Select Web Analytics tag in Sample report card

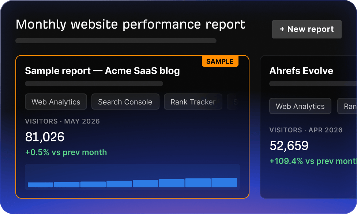[x=56, y=102]
